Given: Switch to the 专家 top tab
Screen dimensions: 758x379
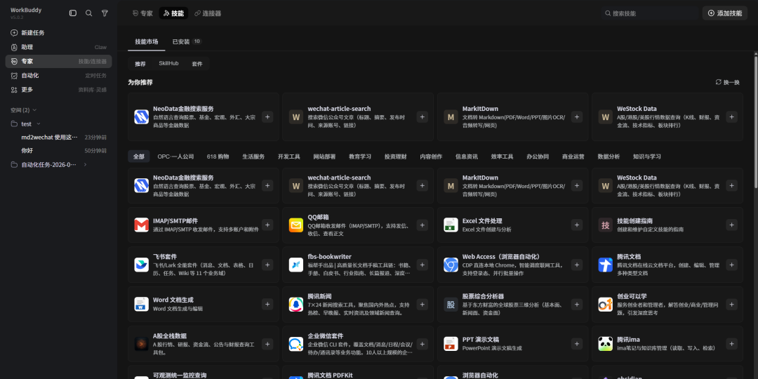Looking at the screenshot, I should click(x=142, y=13).
